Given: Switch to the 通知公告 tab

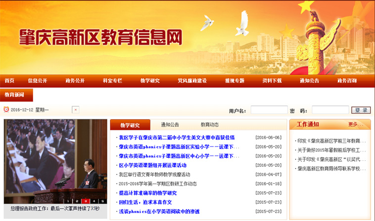Looking at the screenshot, I should pyautogui.click(x=170, y=125).
